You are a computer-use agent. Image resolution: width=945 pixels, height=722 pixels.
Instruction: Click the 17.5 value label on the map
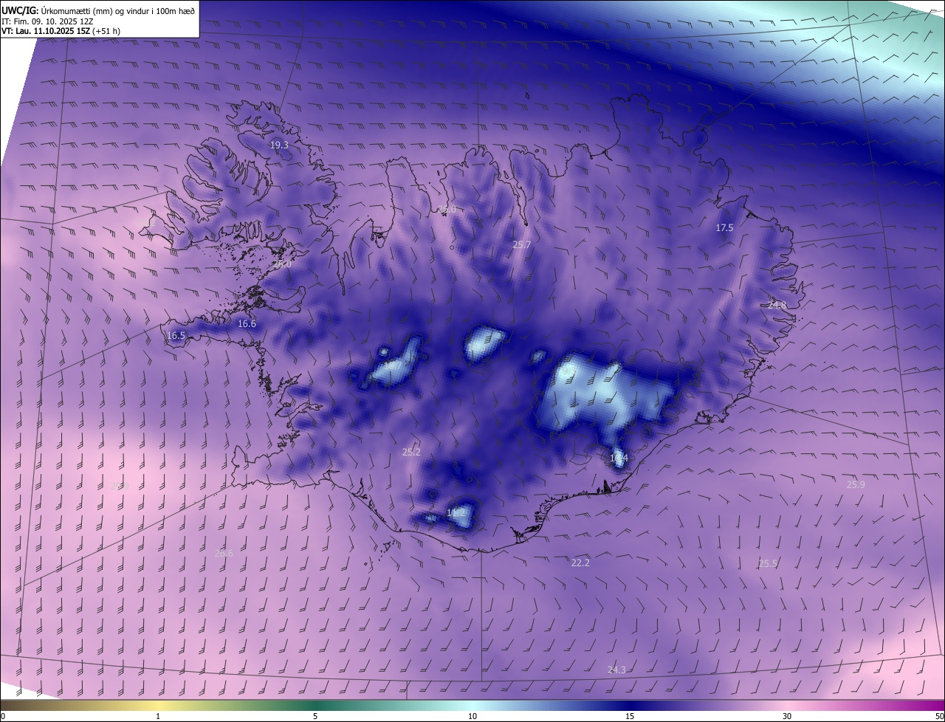[724, 228]
